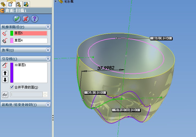Collapse the 轮廓和路径(P) section
The width and height of the screenshot is (196, 137).
[x=48, y=27]
